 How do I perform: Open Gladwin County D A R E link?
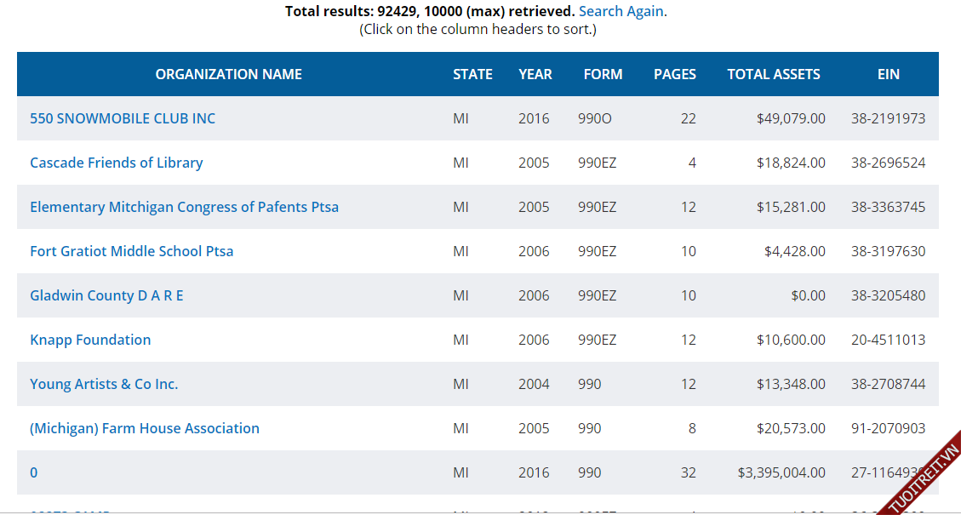(106, 296)
